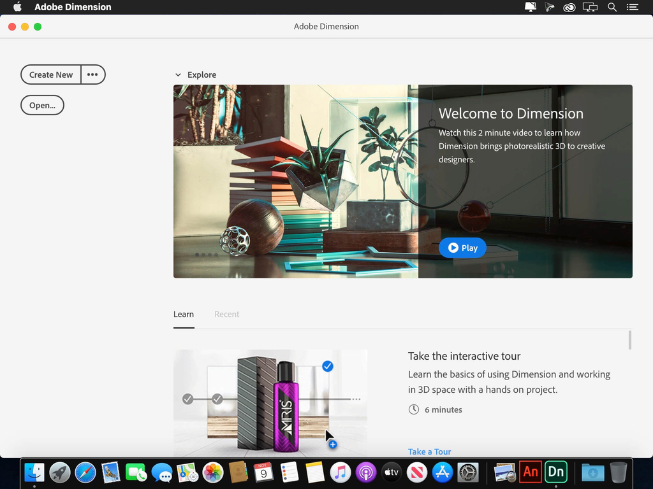Play the Welcome to Dimension video
This screenshot has width=653, height=489.
pos(462,248)
